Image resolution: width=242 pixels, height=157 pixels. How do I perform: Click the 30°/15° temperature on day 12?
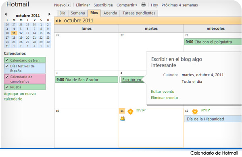[x=205, y=110]
